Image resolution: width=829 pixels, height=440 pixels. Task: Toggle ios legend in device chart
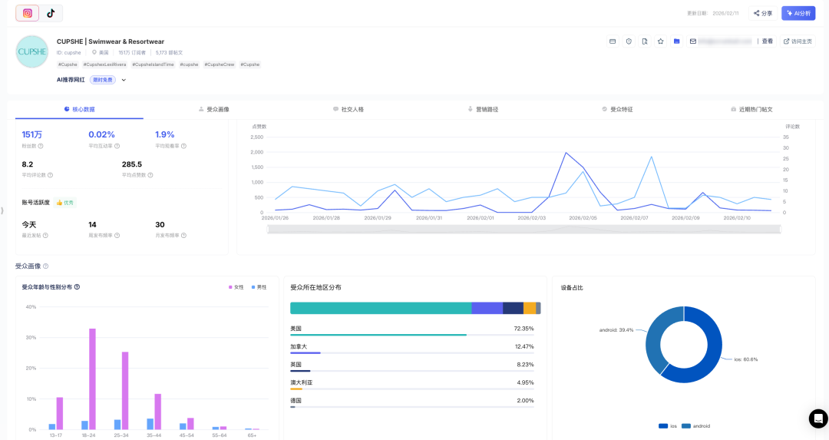pos(669,425)
